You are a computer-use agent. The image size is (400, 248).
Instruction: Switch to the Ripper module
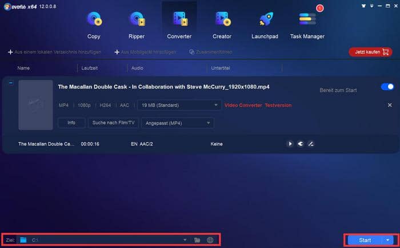click(x=137, y=25)
